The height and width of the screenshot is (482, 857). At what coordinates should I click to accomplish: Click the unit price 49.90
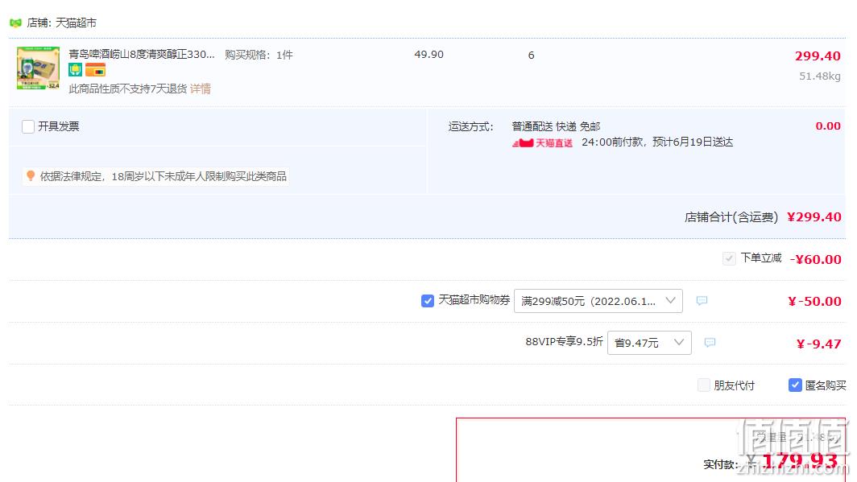tap(429, 55)
